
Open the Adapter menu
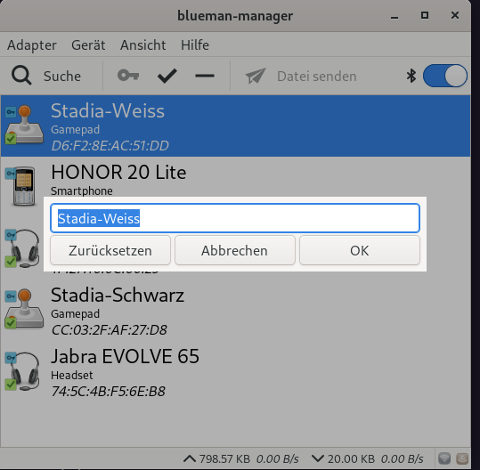(32, 45)
